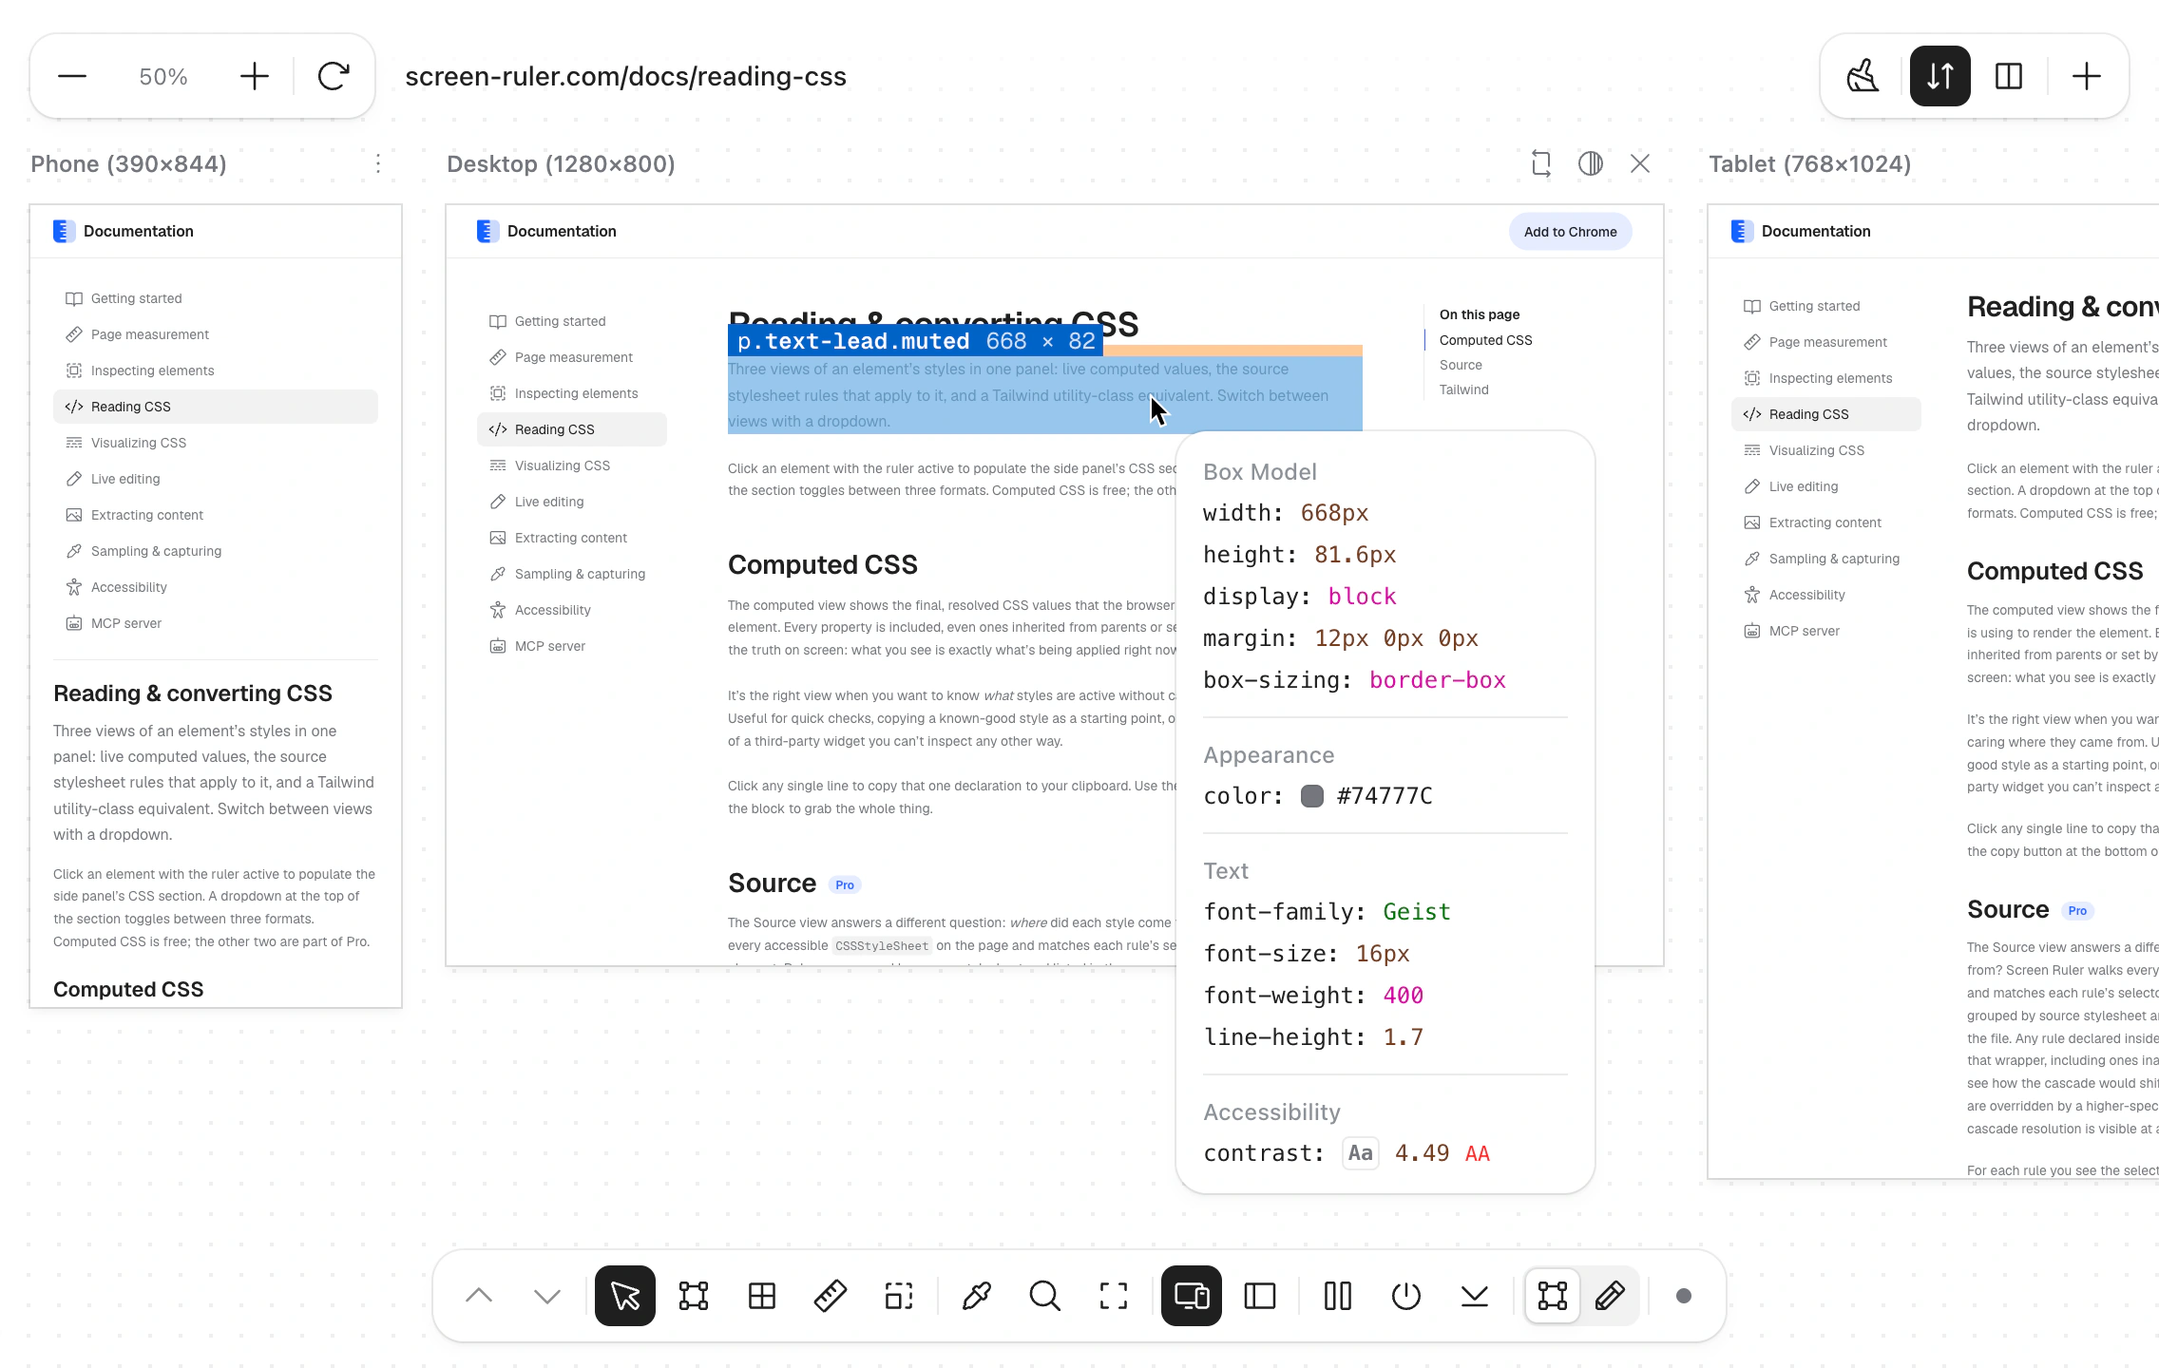Open the Phone viewport three-dot menu
Image resolution: width=2159 pixels, height=1368 pixels.
(x=378, y=163)
